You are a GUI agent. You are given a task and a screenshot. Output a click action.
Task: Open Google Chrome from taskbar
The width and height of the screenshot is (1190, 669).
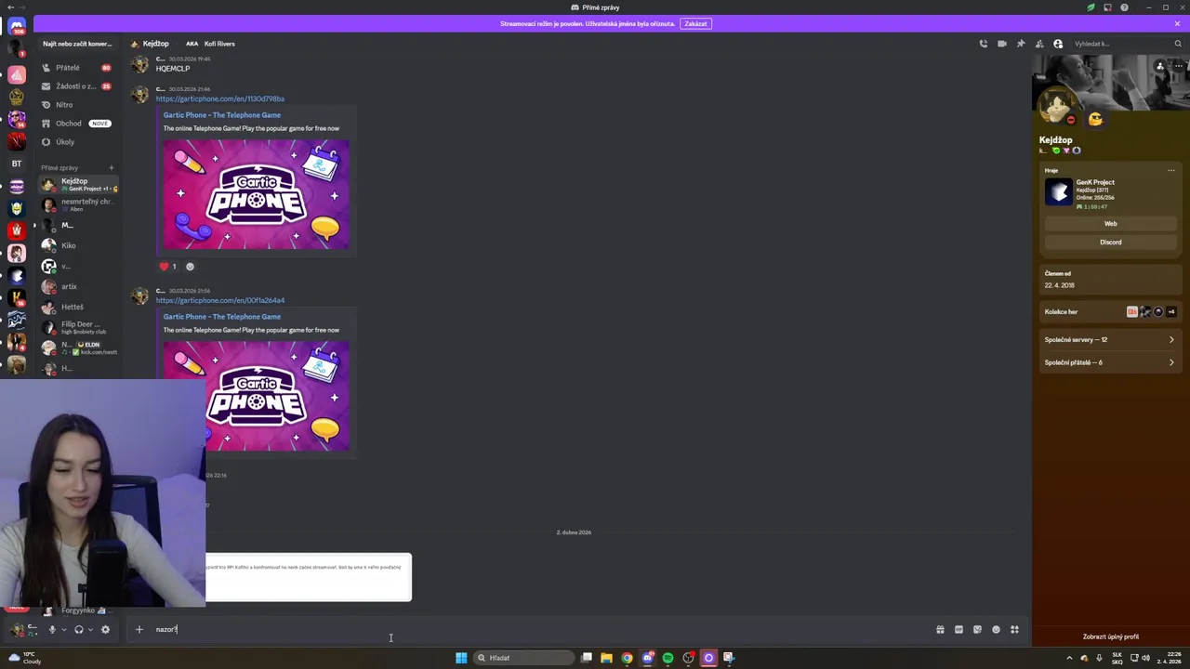tap(627, 658)
